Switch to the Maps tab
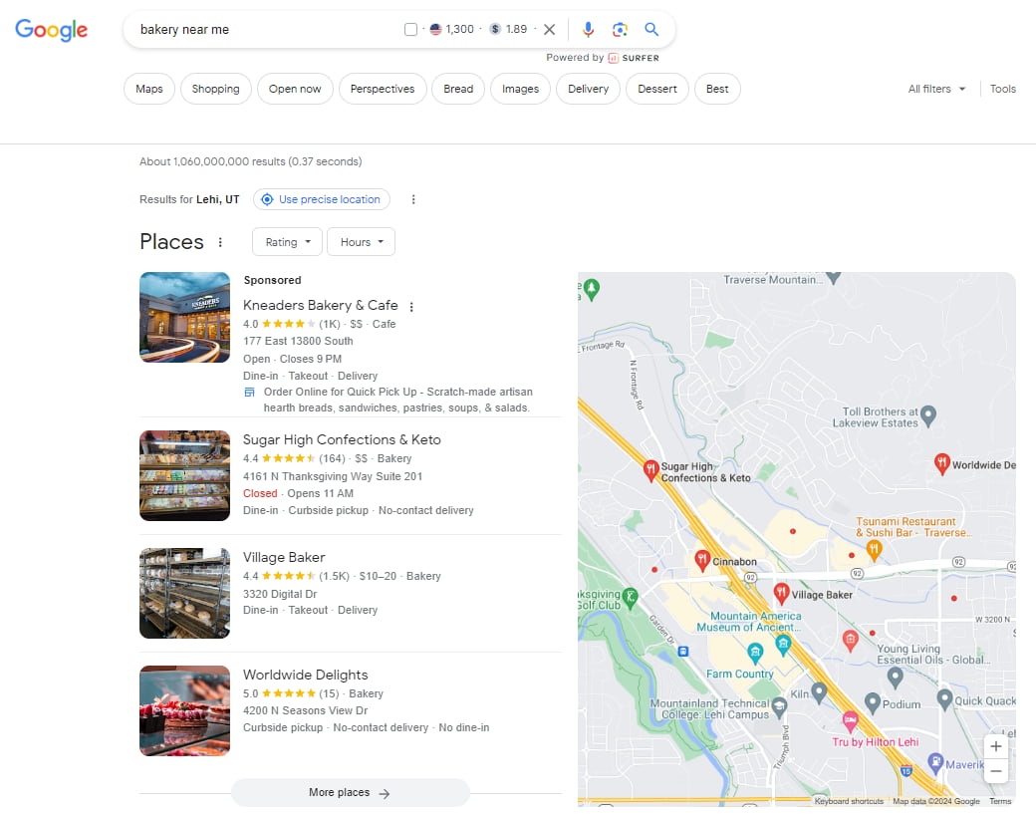This screenshot has height=817, width=1036. [x=148, y=89]
